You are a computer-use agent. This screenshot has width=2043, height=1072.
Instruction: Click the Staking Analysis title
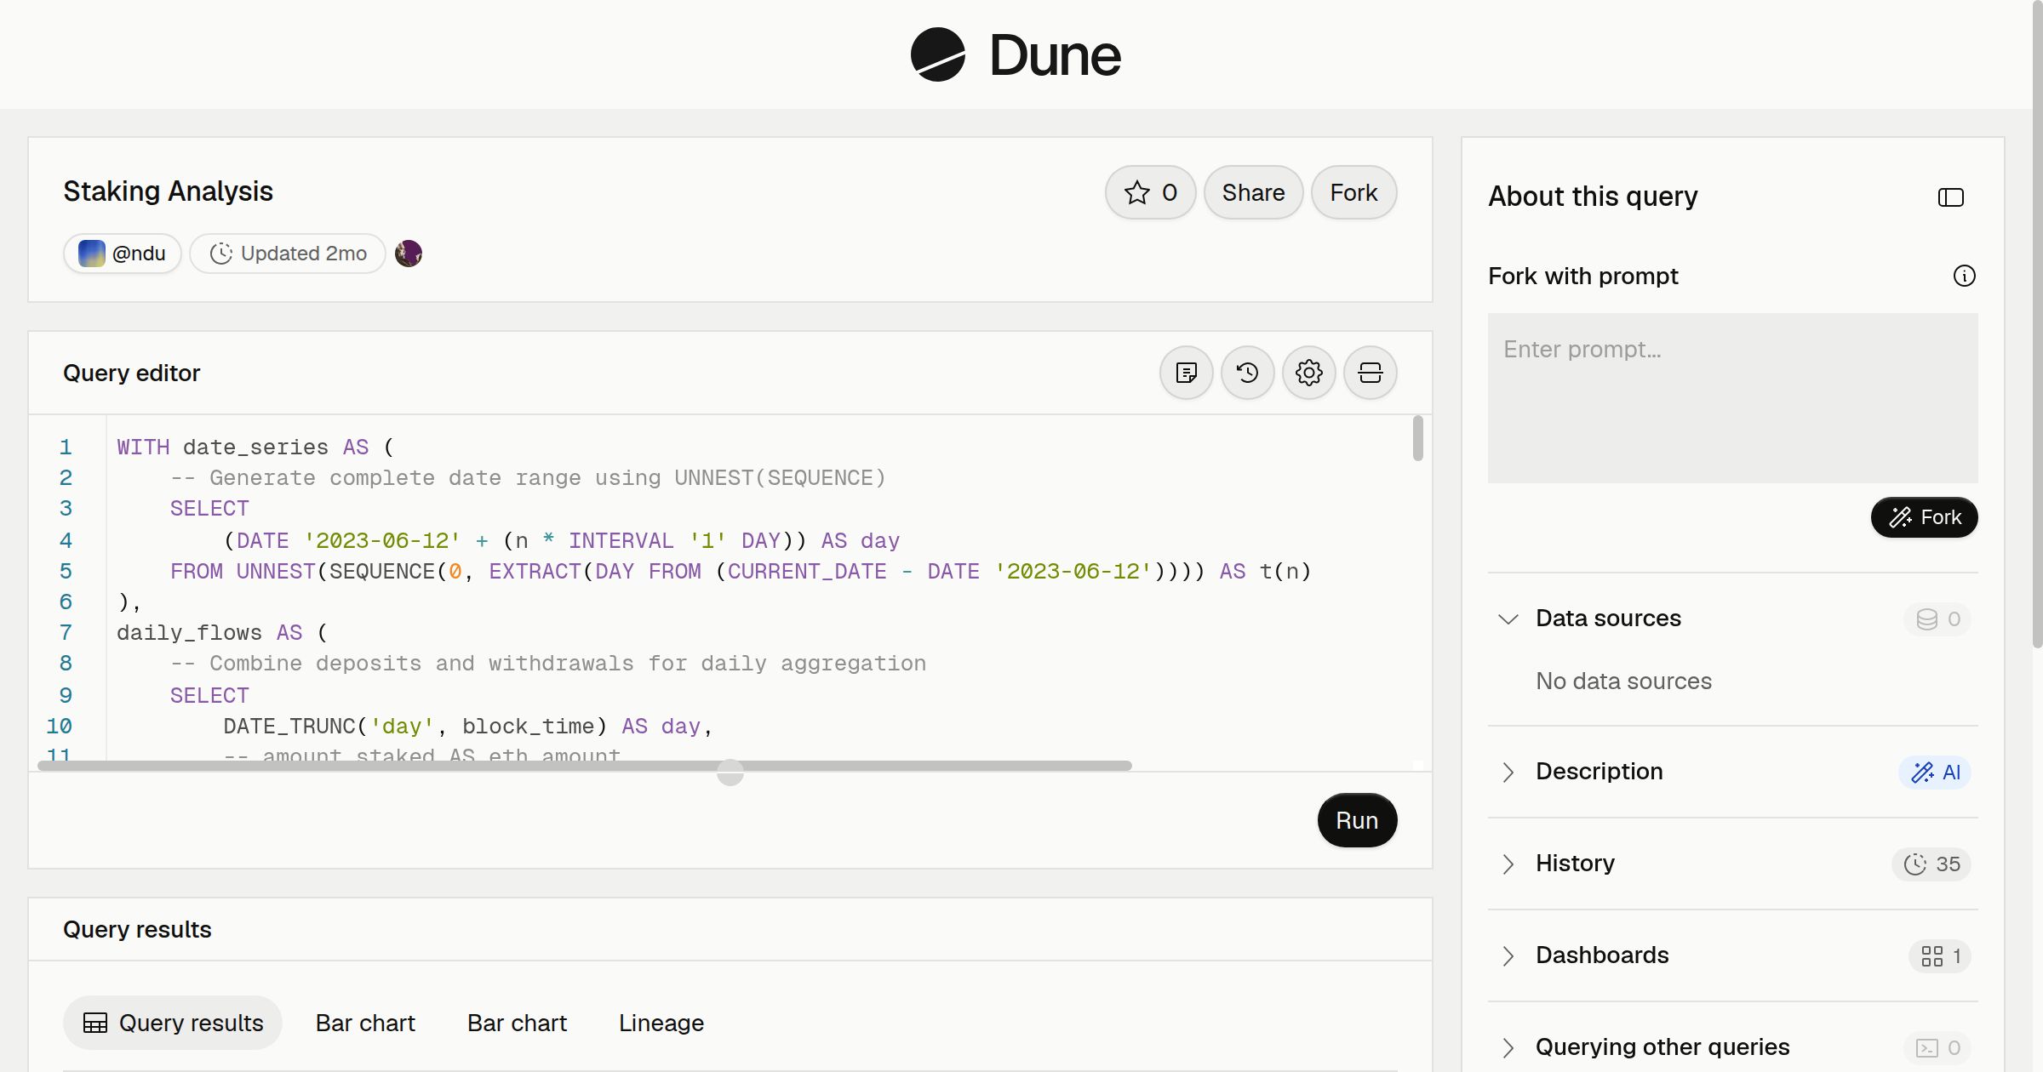coord(168,191)
